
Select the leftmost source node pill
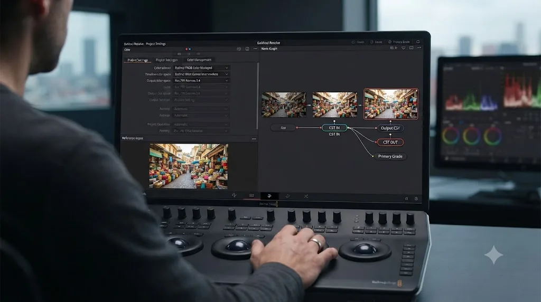click(x=283, y=128)
